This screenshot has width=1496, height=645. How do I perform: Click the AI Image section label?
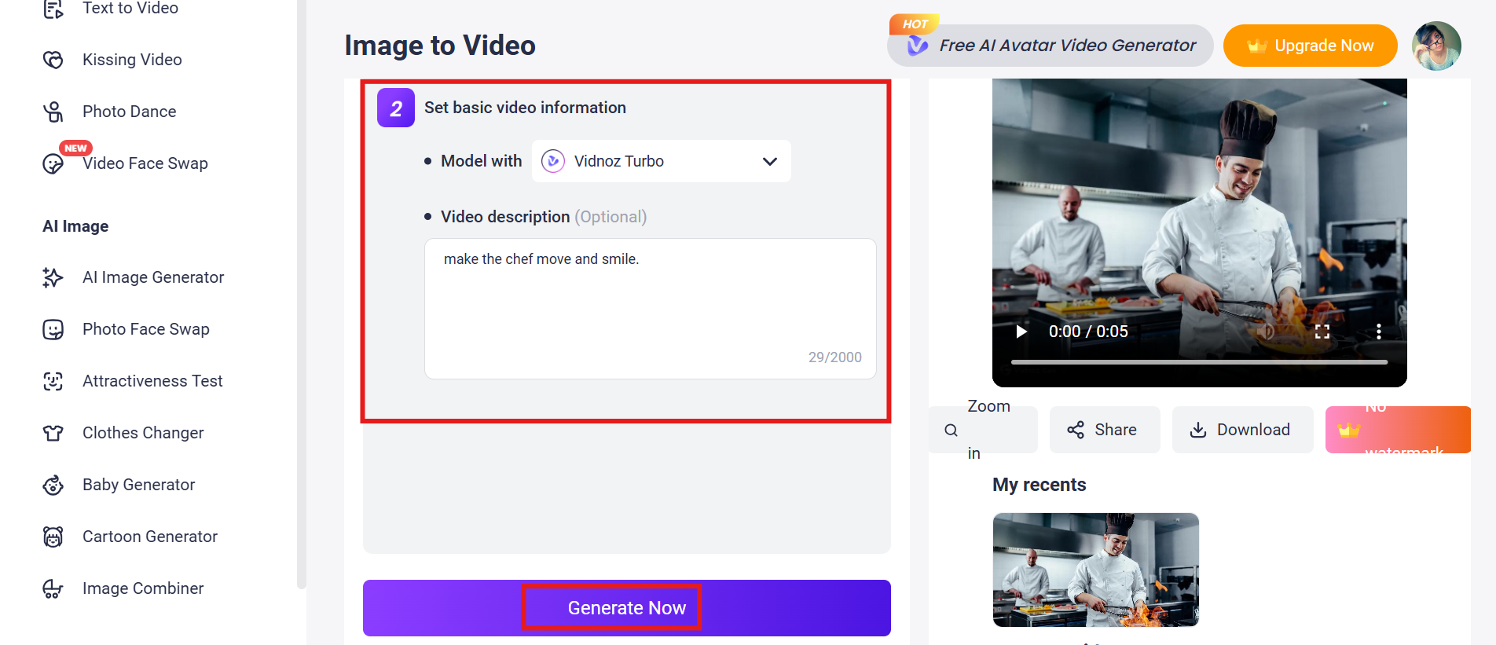(x=75, y=226)
